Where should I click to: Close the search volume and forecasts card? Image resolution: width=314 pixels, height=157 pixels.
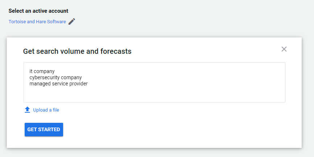point(284,49)
